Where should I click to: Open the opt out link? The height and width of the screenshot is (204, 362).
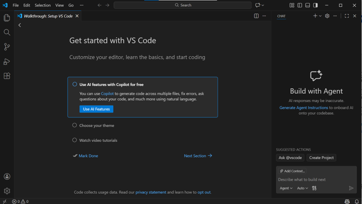click(204, 192)
